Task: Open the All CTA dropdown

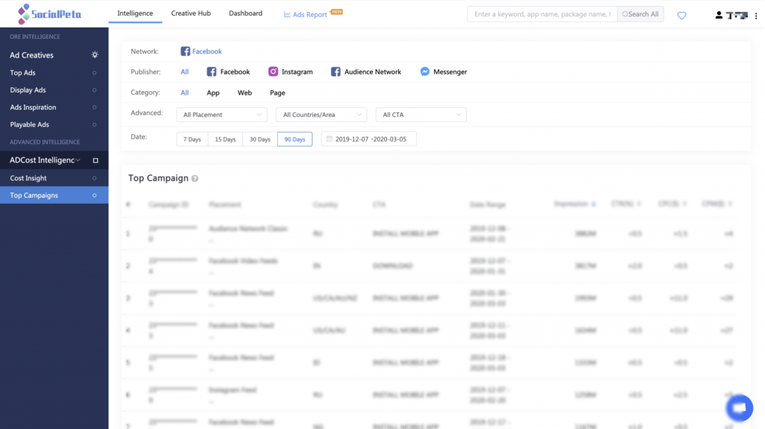Action: point(421,115)
